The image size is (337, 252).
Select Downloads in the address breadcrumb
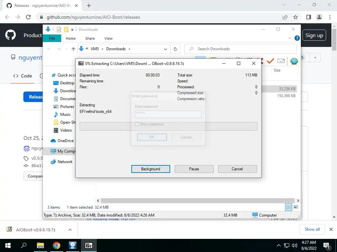116,49
